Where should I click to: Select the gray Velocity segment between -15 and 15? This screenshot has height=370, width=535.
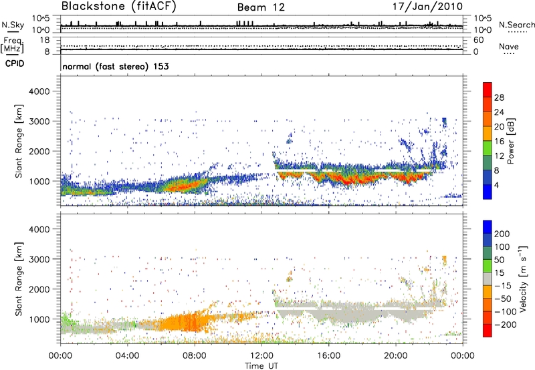click(488, 279)
